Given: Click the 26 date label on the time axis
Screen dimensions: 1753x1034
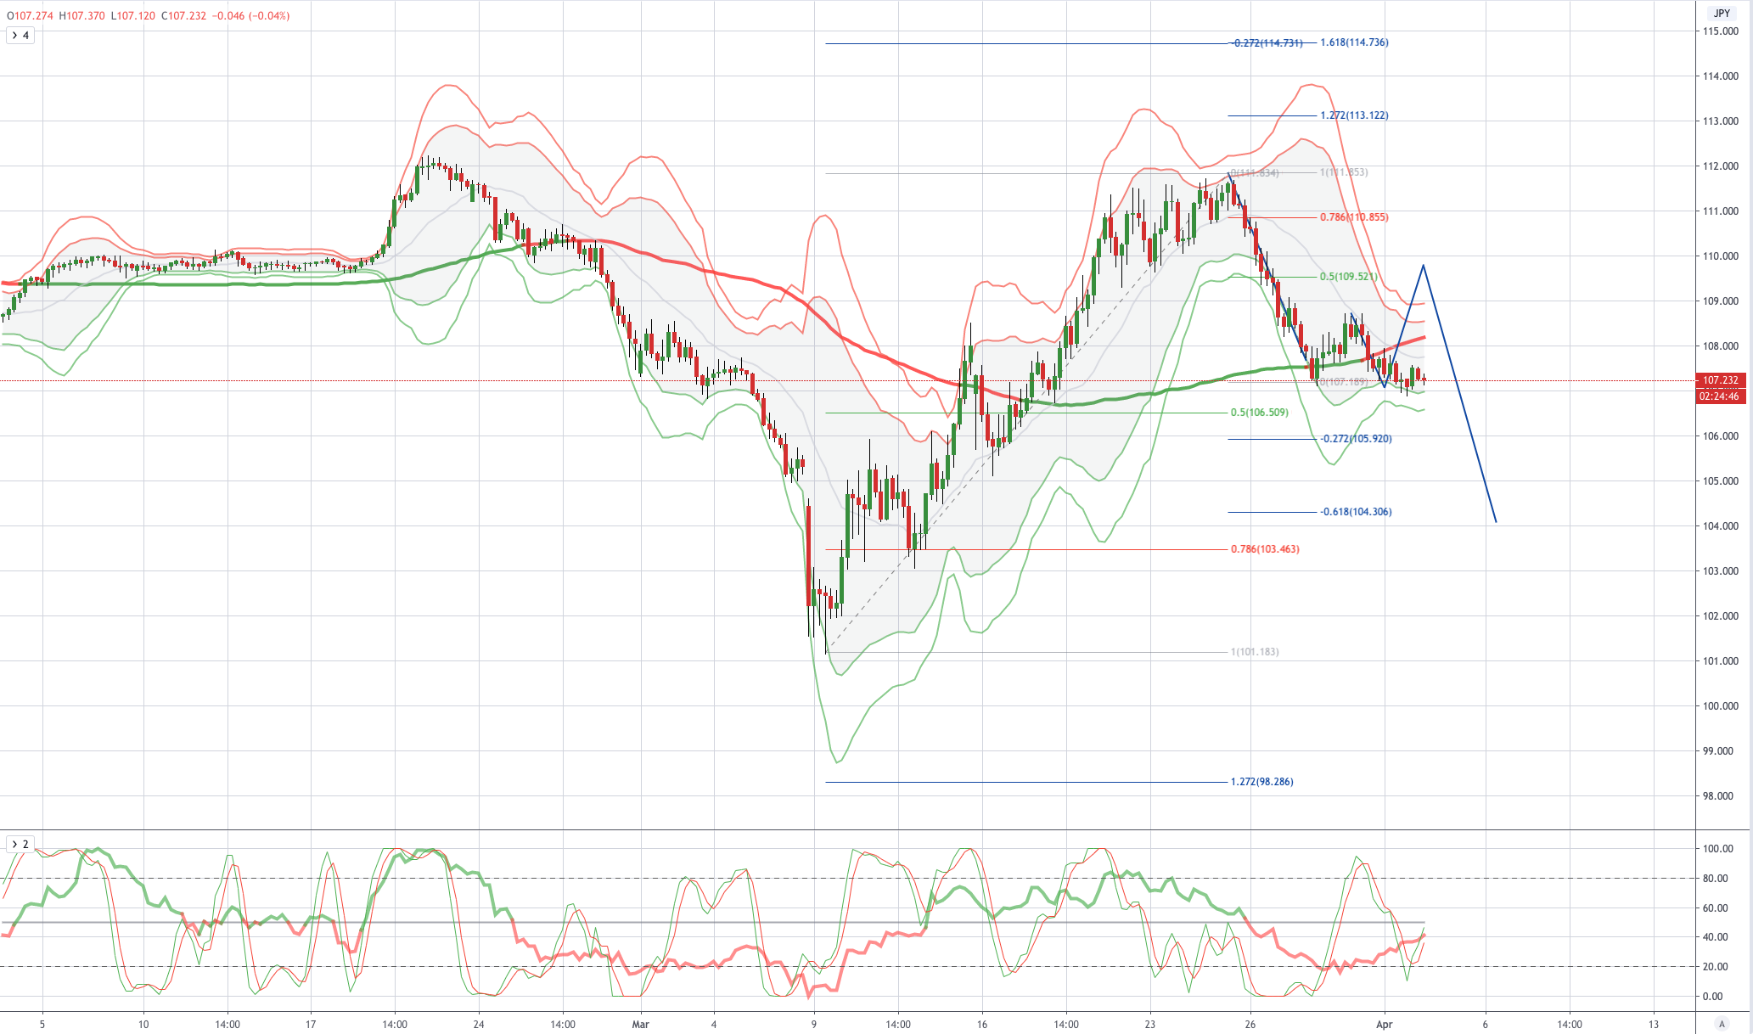Looking at the screenshot, I should 1250,1025.
